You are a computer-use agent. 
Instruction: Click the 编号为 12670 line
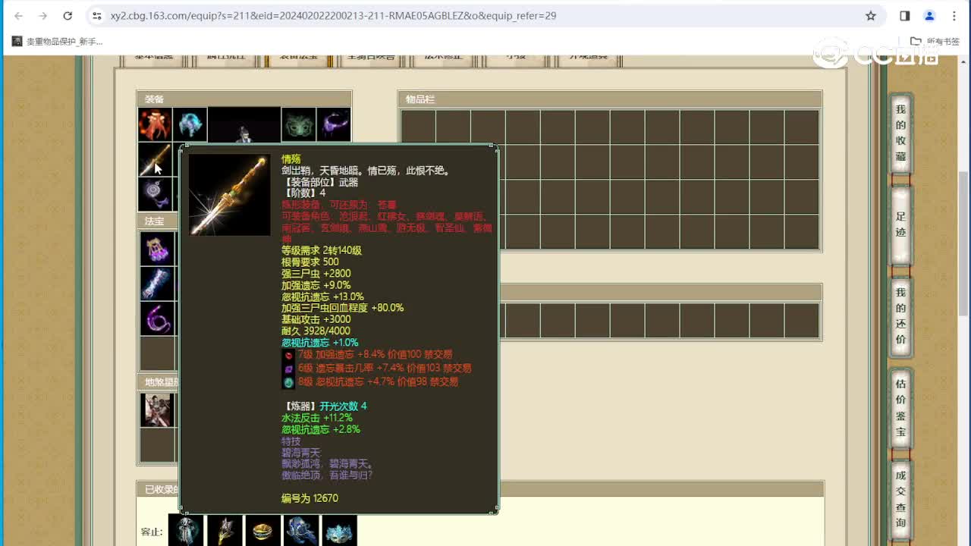click(x=310, y=498)
